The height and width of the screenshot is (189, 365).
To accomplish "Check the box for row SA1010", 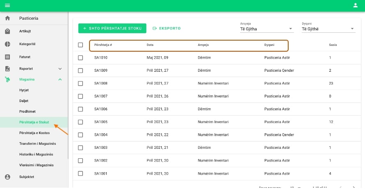I will (80, 58).
